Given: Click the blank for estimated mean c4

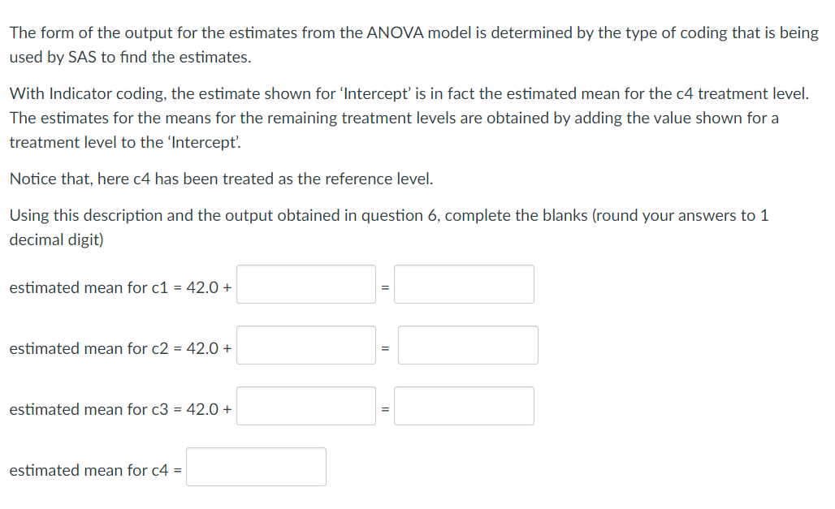Looking at the screenshot, I should 256,466.
